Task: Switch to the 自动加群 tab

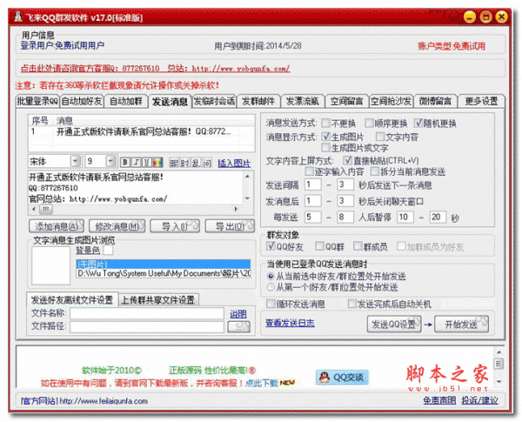Action: point(126,101)
